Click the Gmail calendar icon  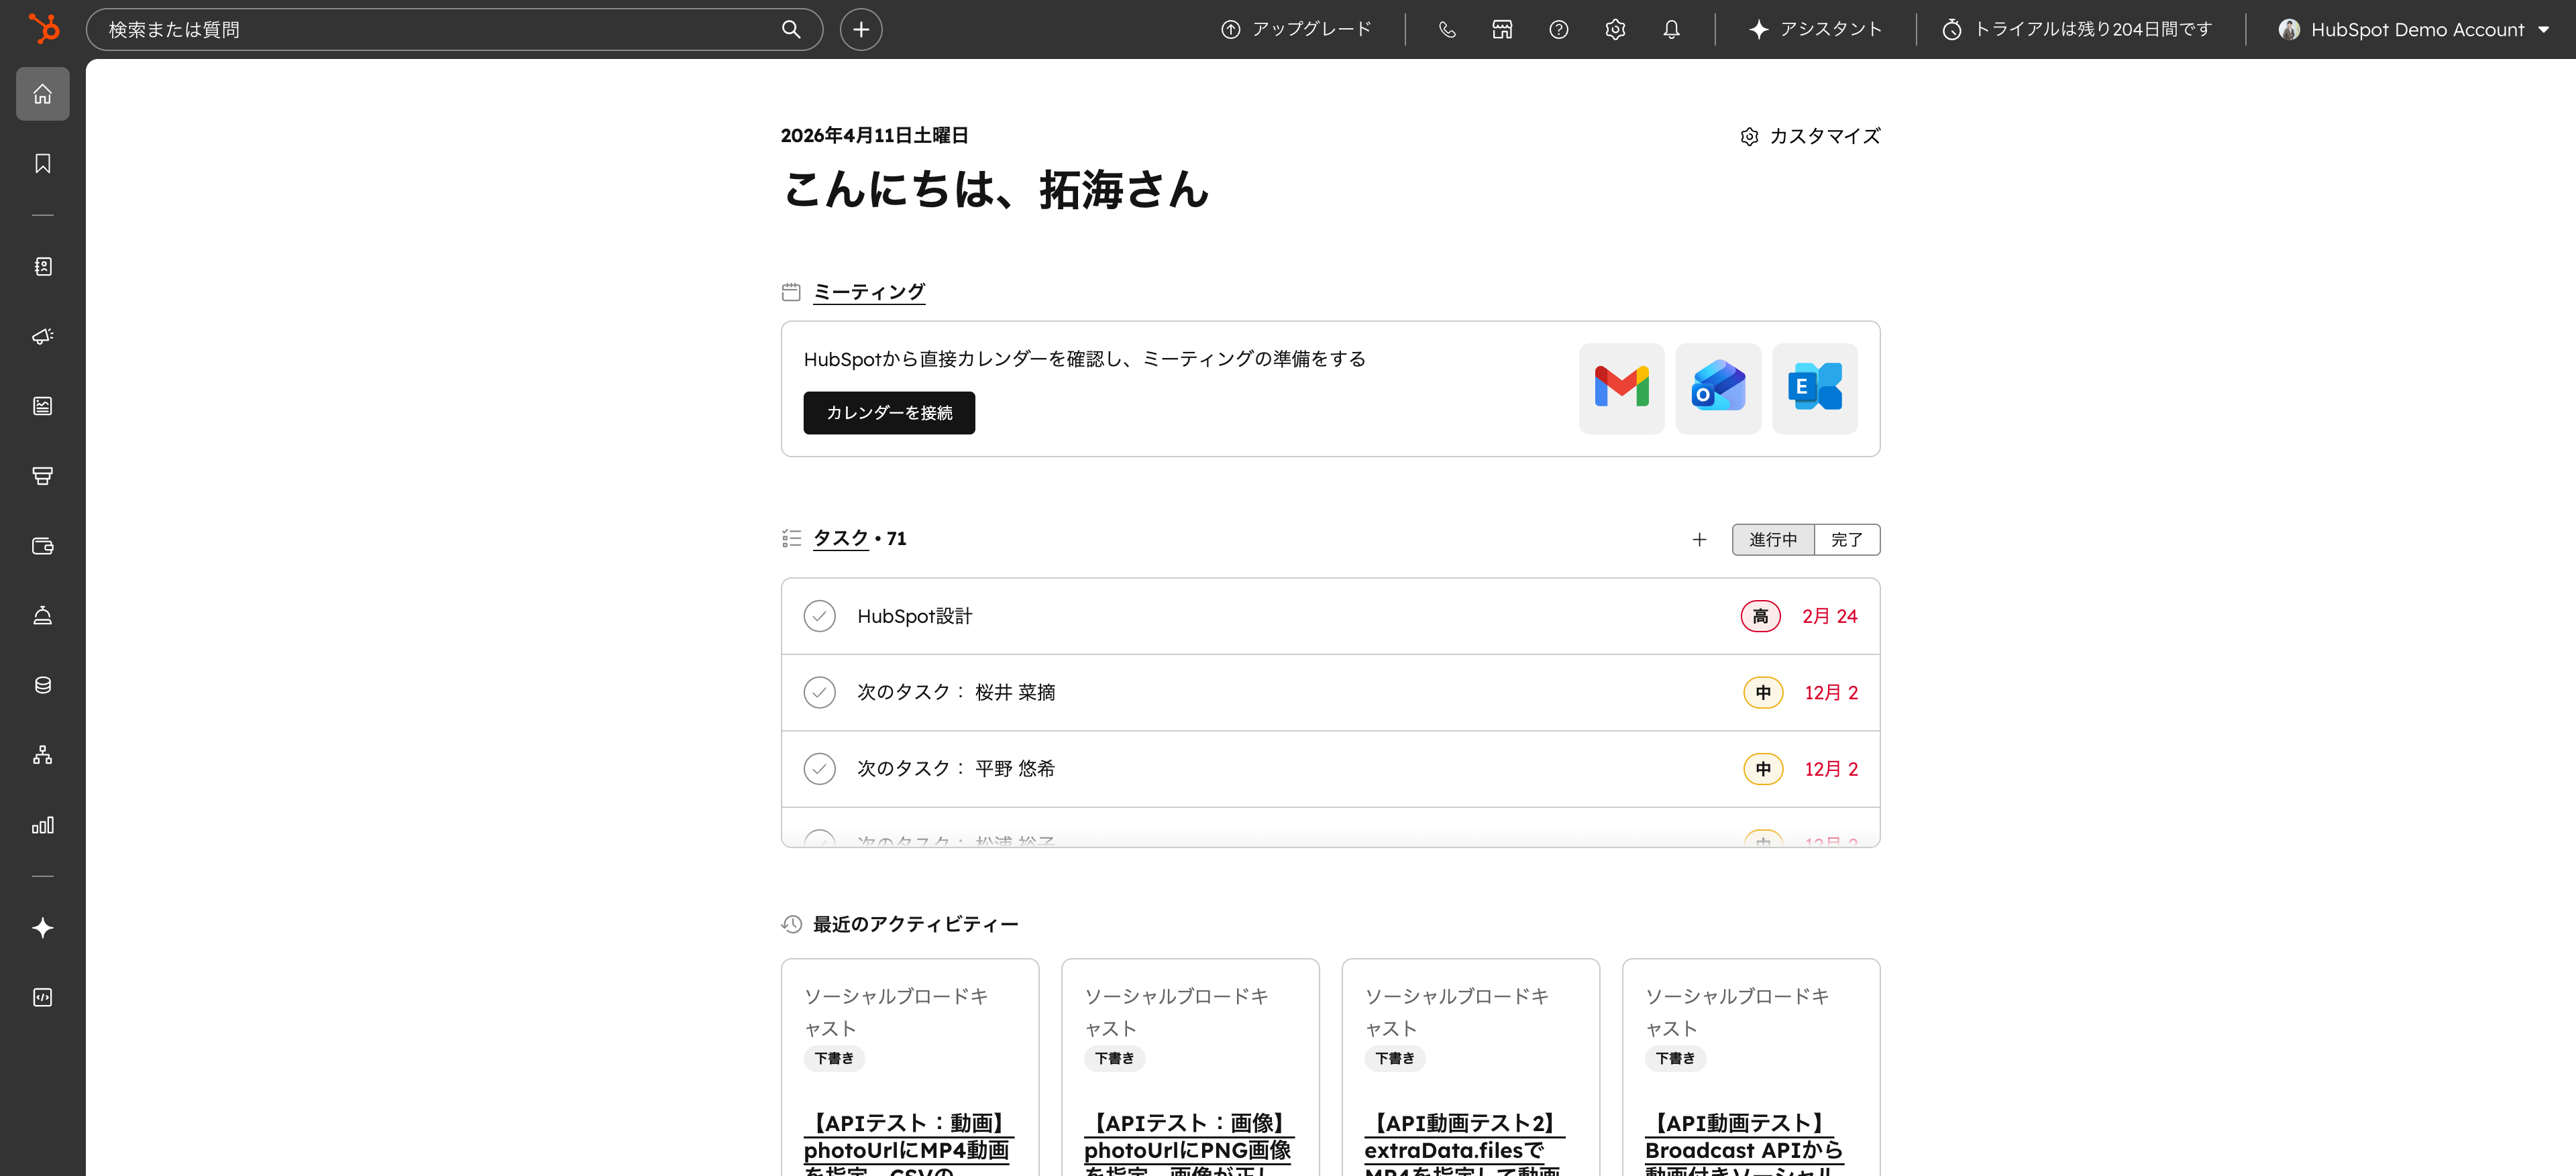click(x=1621, y=389)
